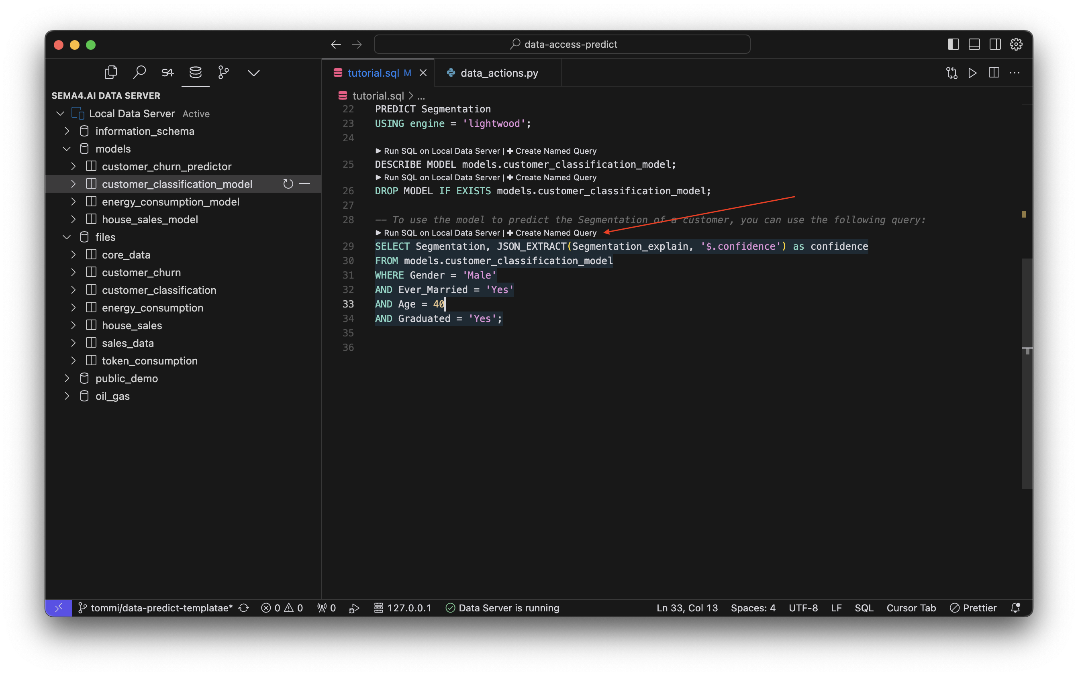Change the SQL language mode
Screen dimensions: 1078x676
(864, 608)
